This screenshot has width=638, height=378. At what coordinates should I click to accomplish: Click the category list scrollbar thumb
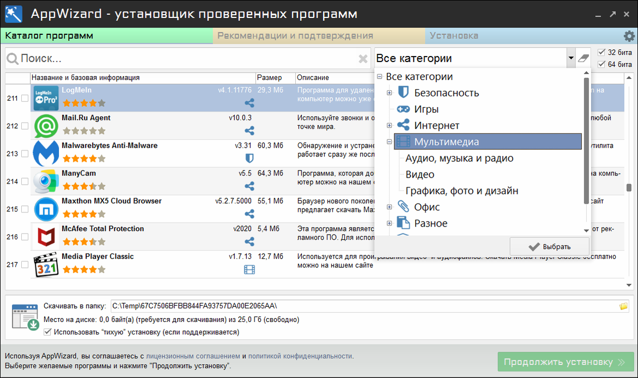[x=586, y=141]
